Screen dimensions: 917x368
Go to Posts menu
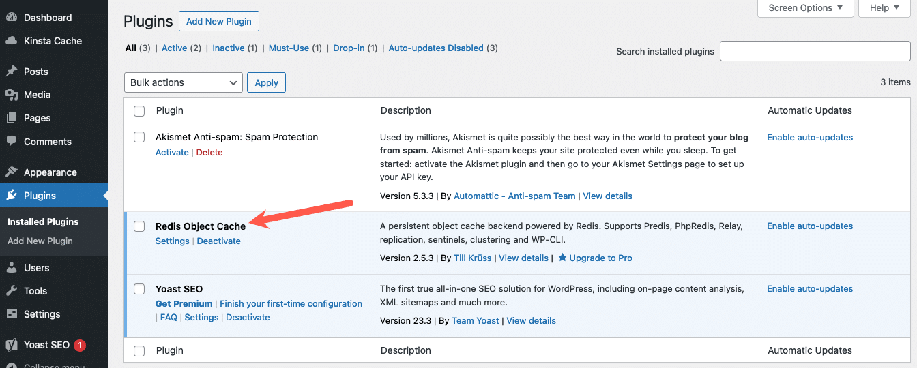click(36, 72)
